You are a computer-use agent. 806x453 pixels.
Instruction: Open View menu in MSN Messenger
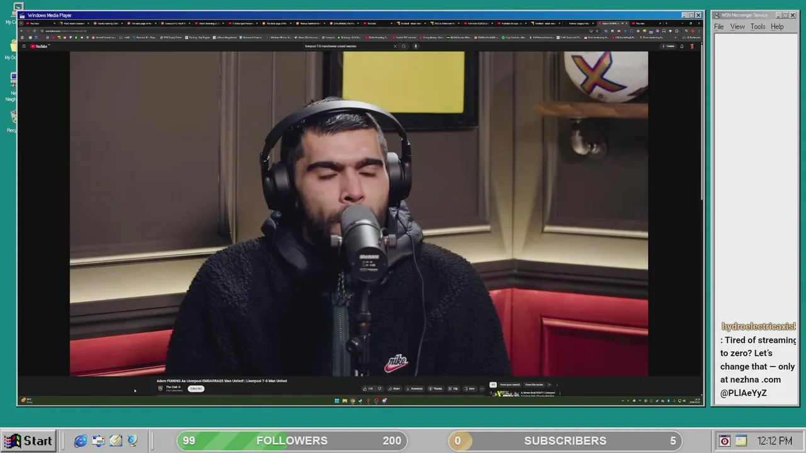point(737,26)
